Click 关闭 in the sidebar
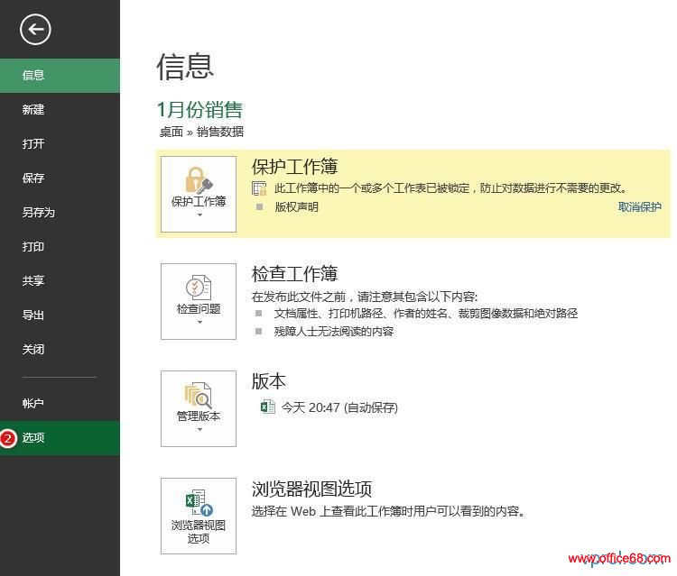This screenshot has width=677, height=576. 60,349
